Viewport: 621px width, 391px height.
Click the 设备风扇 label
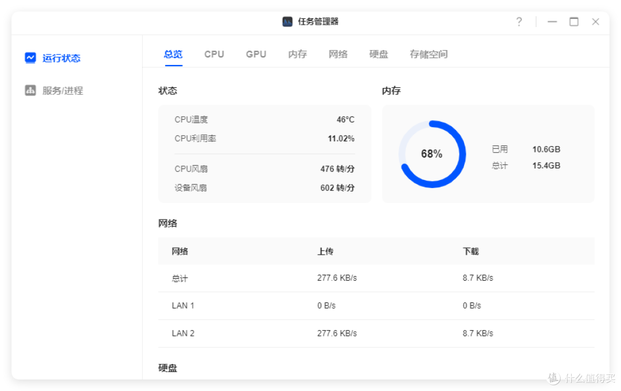click(x=191, y=188)
